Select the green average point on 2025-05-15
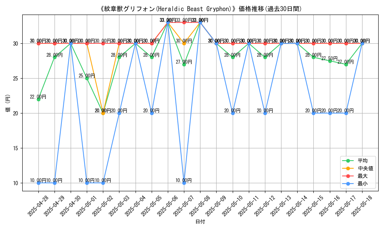Viewport: 384px width, 230px height. click(x=314, y=58)
